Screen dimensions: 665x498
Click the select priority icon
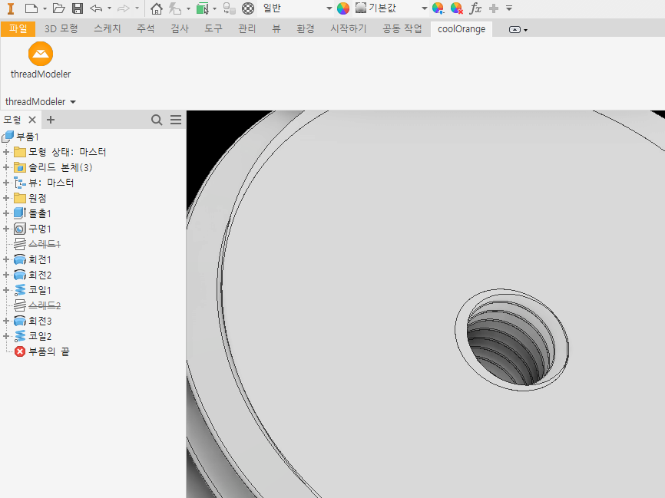click(202, 8)
